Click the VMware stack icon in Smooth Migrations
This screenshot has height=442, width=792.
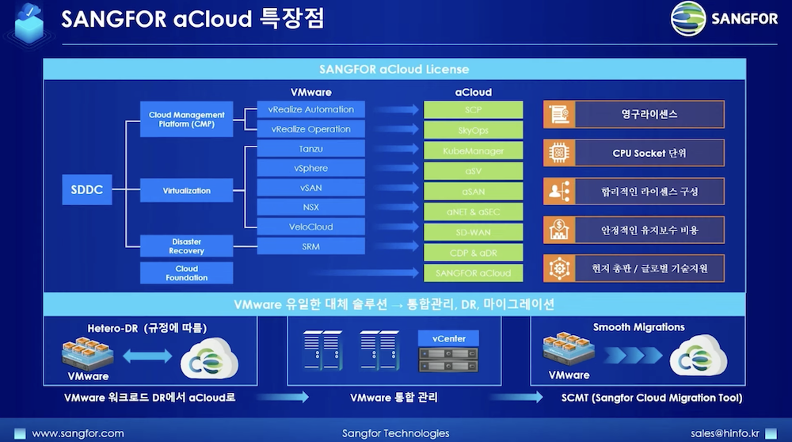click(568, 349)
